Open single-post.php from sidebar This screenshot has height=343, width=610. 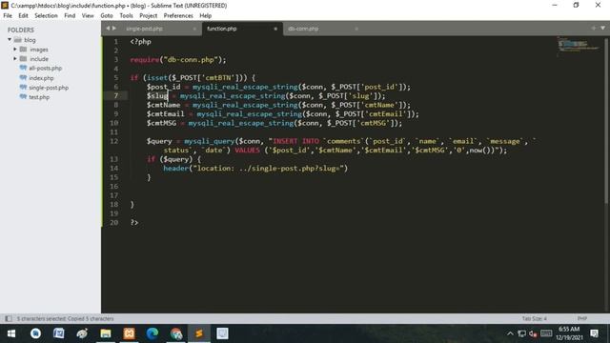click(49, 88)
